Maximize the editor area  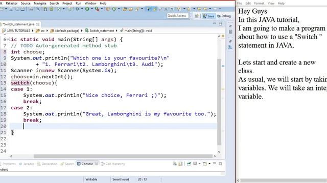click(220, 24)
